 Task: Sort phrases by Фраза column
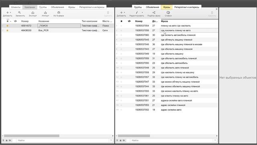pos(164,21)
